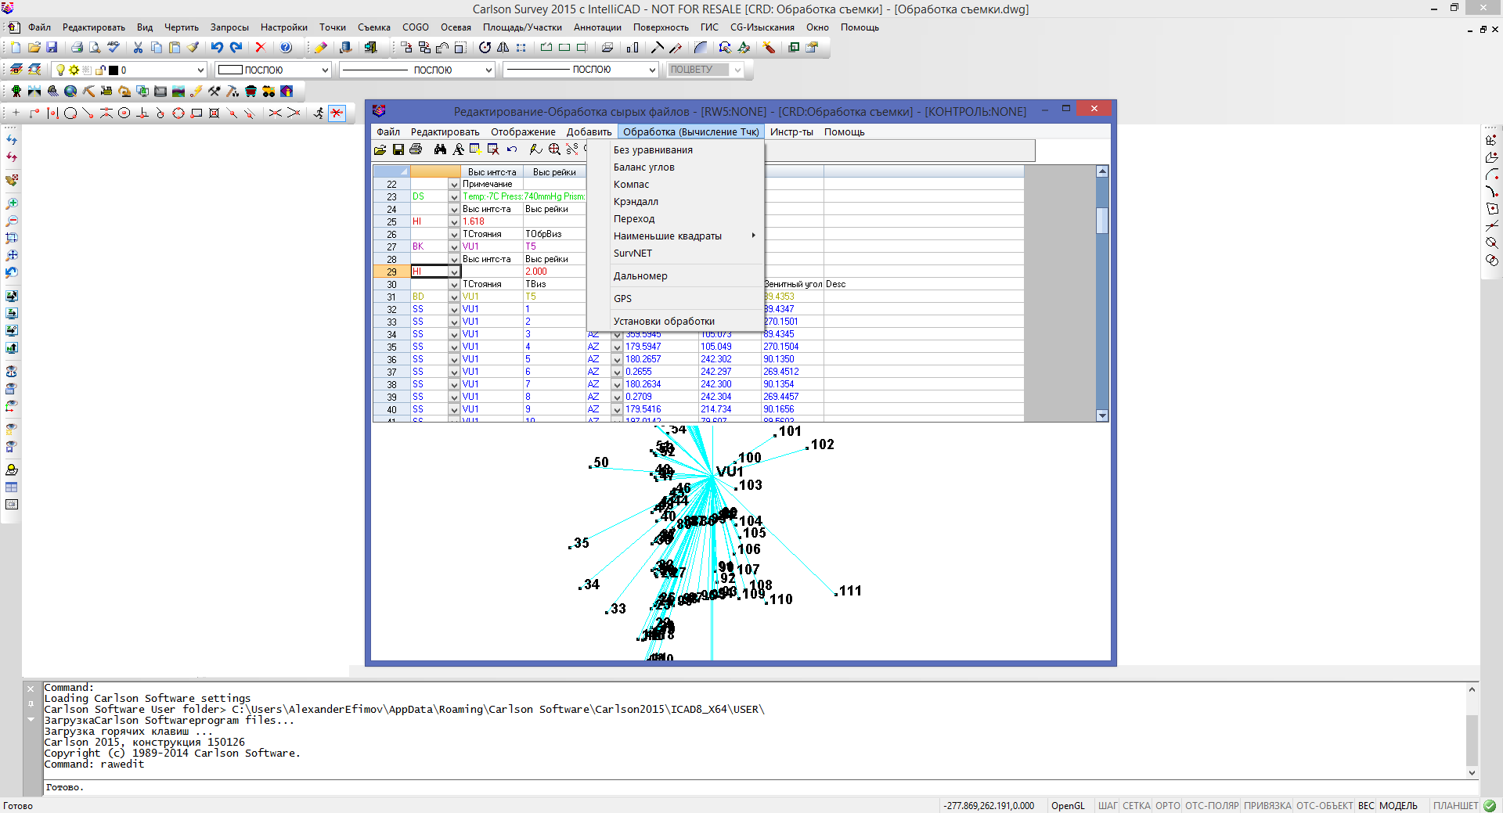Click the zoom in magnifier on left toolbar
1503x813 pixels.
tap(12, 203)
